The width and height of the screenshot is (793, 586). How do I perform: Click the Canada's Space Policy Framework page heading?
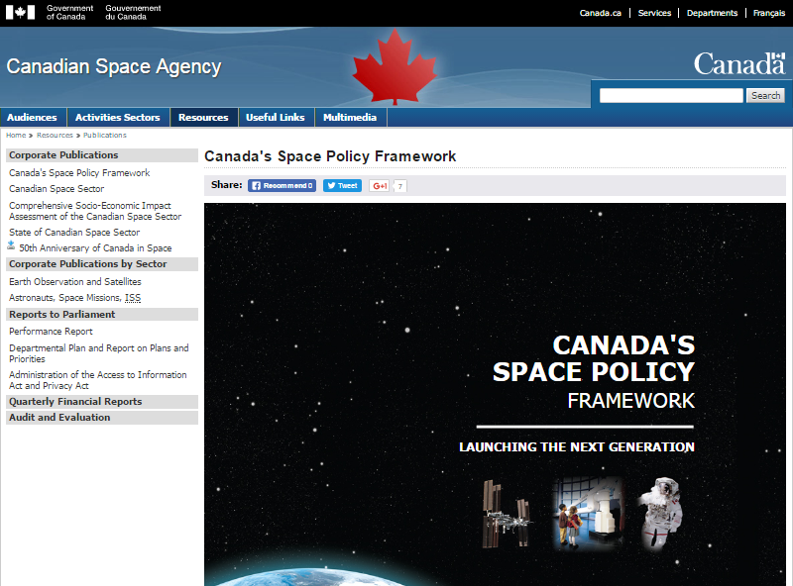pos(330,156)
